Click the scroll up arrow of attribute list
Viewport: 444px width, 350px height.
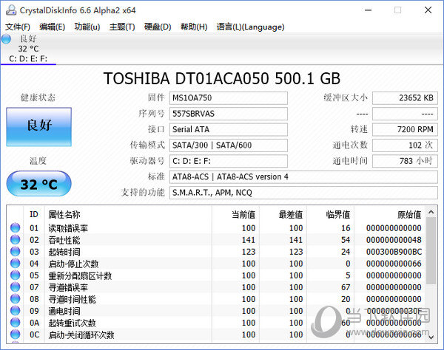[x=431, y=212]
